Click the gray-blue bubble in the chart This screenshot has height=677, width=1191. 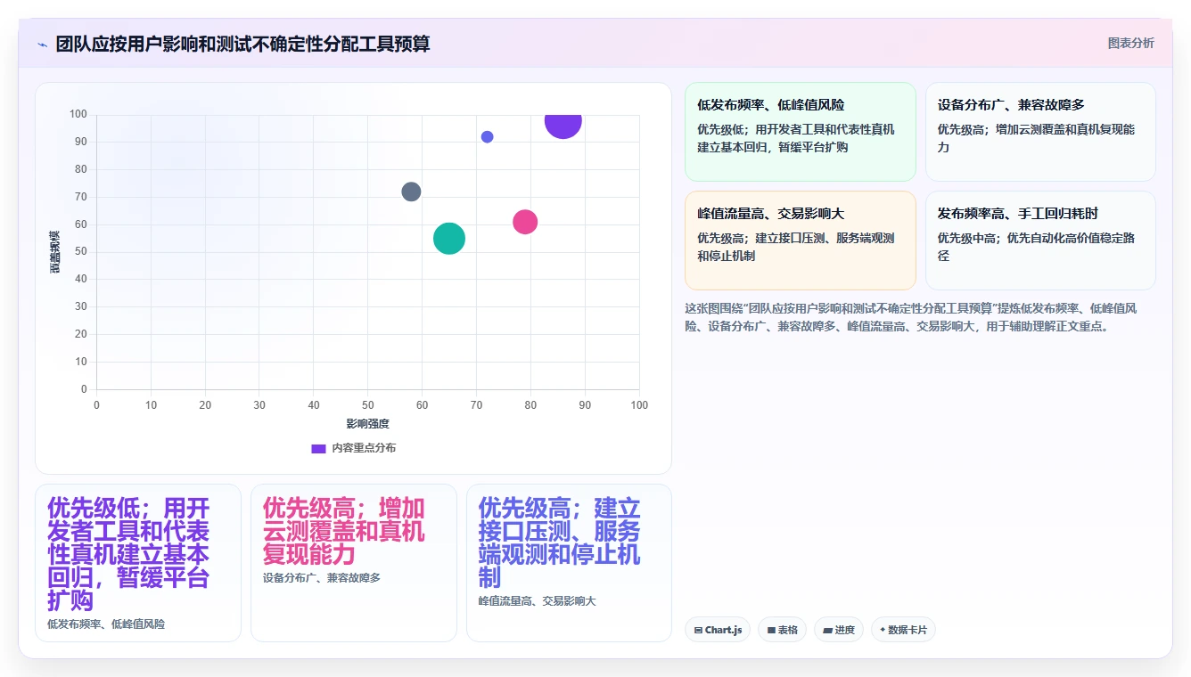click(x=411, y=192)
